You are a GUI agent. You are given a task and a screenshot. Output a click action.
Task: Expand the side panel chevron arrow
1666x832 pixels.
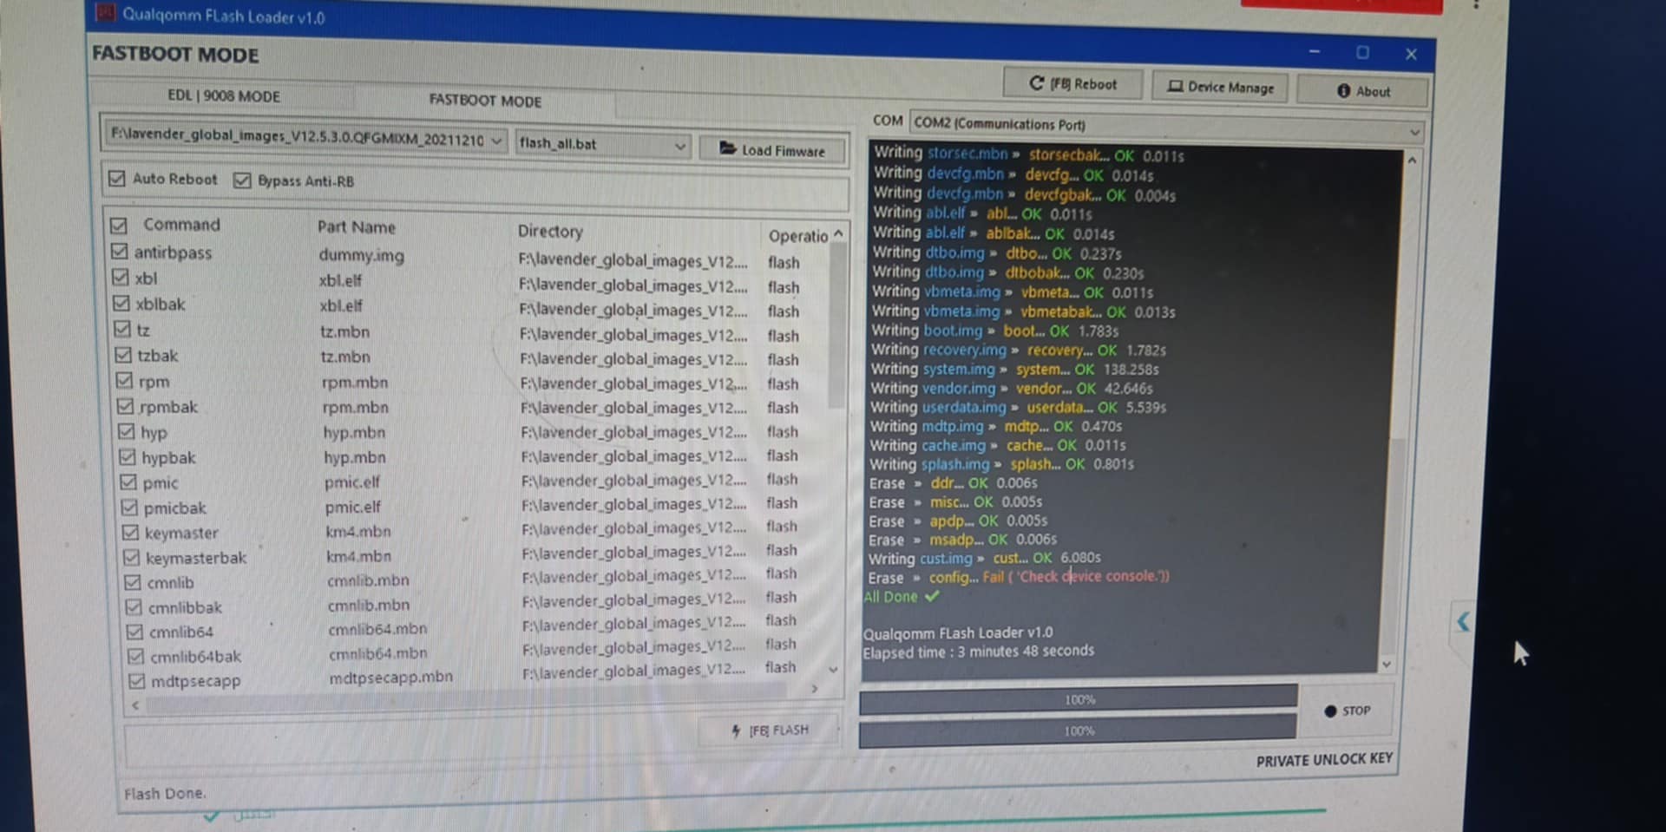point(1463,621)
